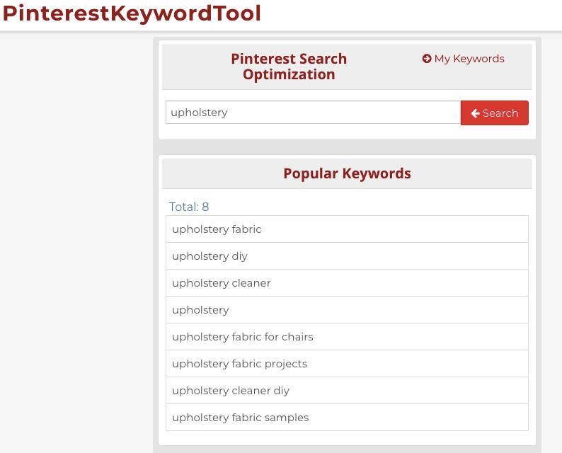Pick the 'upholstery cleaner' keyword
The height and width of the screenshot is (453, 562).
221,283
